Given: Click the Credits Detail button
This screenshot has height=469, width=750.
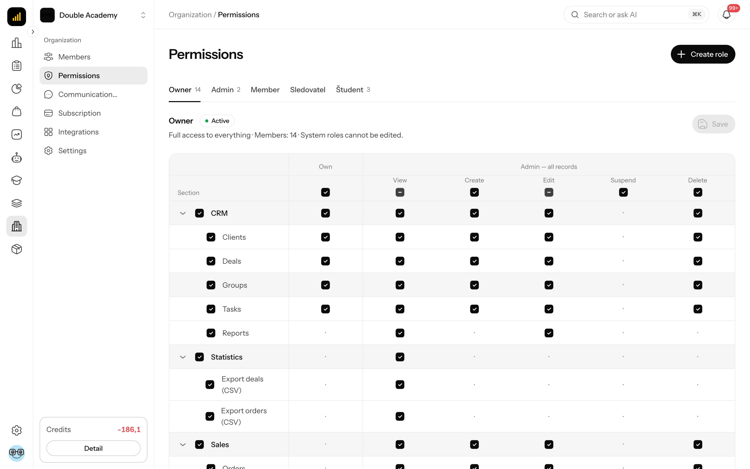Looking at the screenshot, I should coord(93,448).
